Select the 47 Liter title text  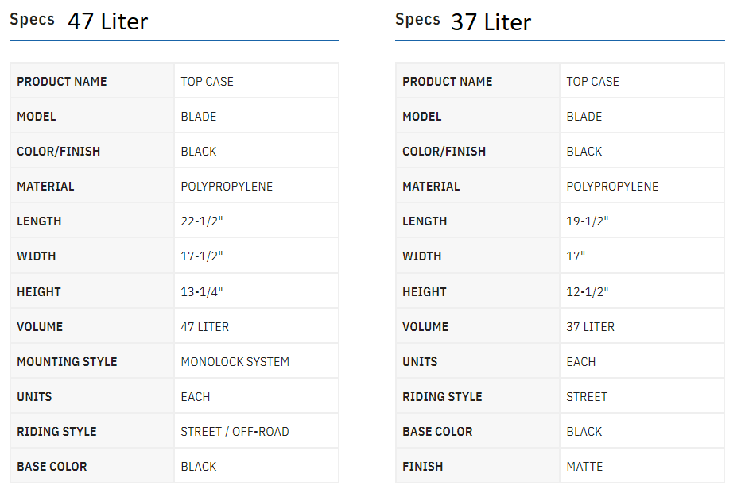[107, 22]
